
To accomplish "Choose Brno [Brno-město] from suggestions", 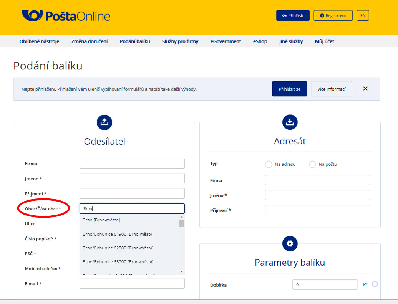I will 101,220.
